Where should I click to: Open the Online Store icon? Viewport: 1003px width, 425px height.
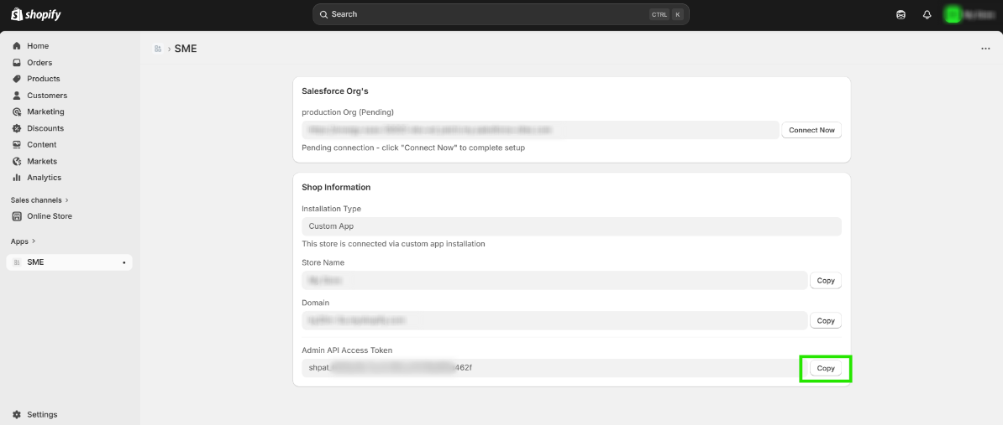(17, 216)
